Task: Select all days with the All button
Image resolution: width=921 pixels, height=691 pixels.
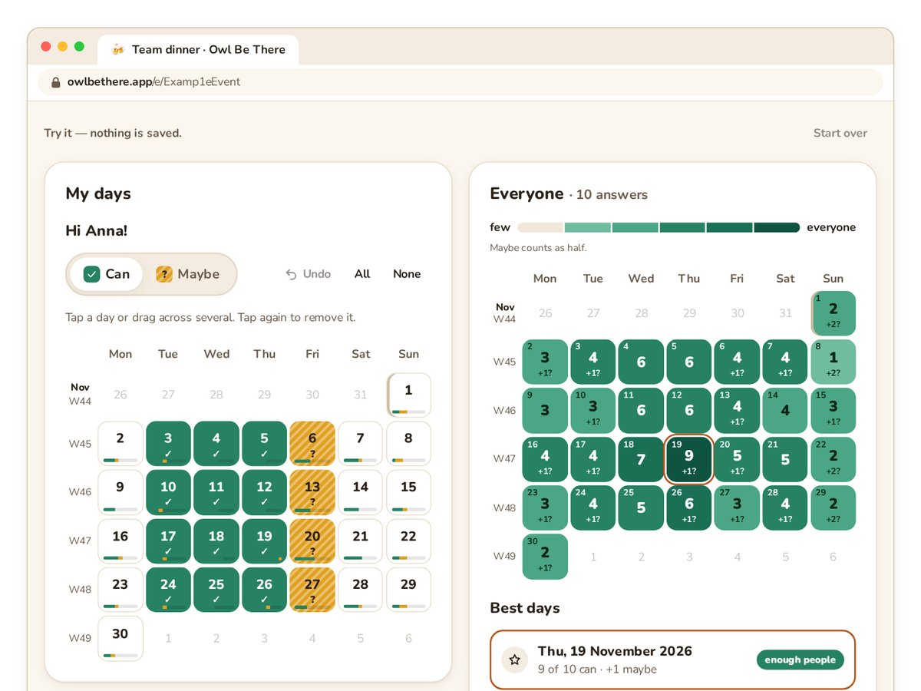Action: pyautogui.click(x=362, y=274)
